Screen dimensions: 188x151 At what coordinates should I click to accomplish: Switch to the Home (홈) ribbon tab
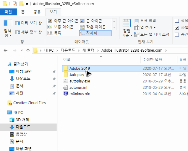(23, 12)
